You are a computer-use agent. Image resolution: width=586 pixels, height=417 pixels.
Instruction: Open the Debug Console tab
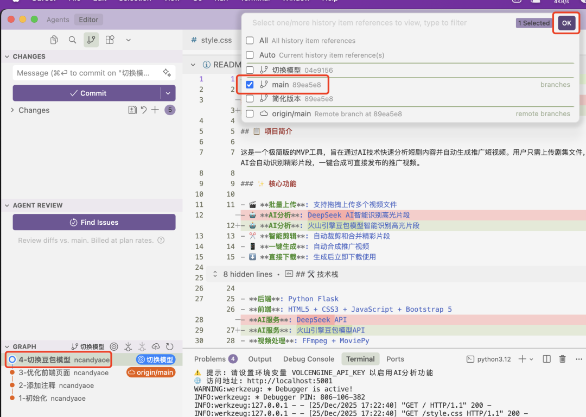coord(308,359)
